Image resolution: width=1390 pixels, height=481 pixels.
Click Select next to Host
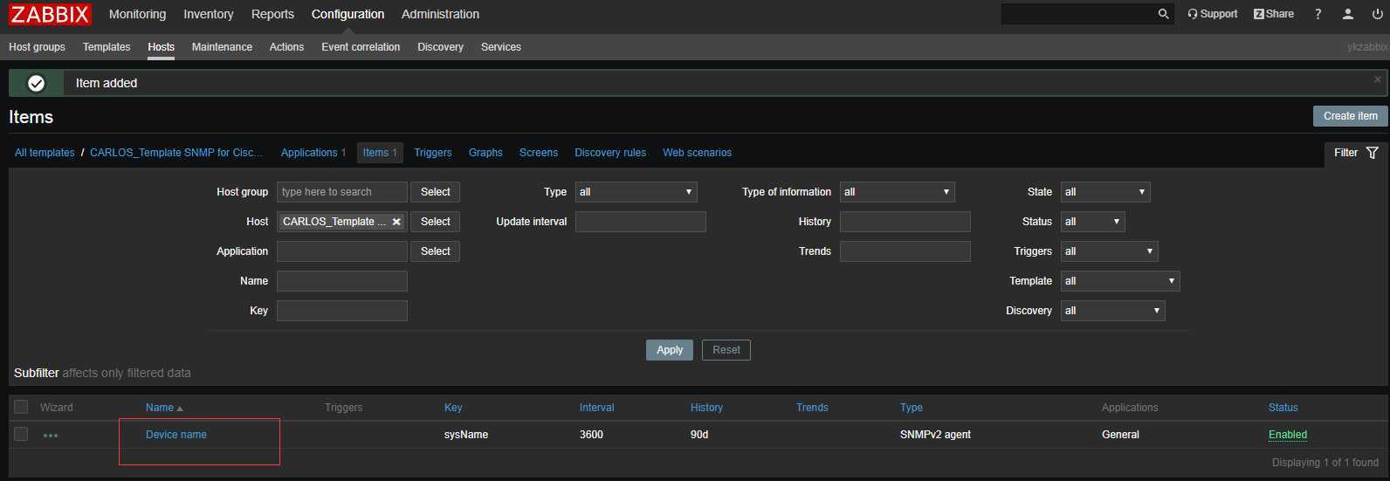pyautogui.click(x=435, y=222)
